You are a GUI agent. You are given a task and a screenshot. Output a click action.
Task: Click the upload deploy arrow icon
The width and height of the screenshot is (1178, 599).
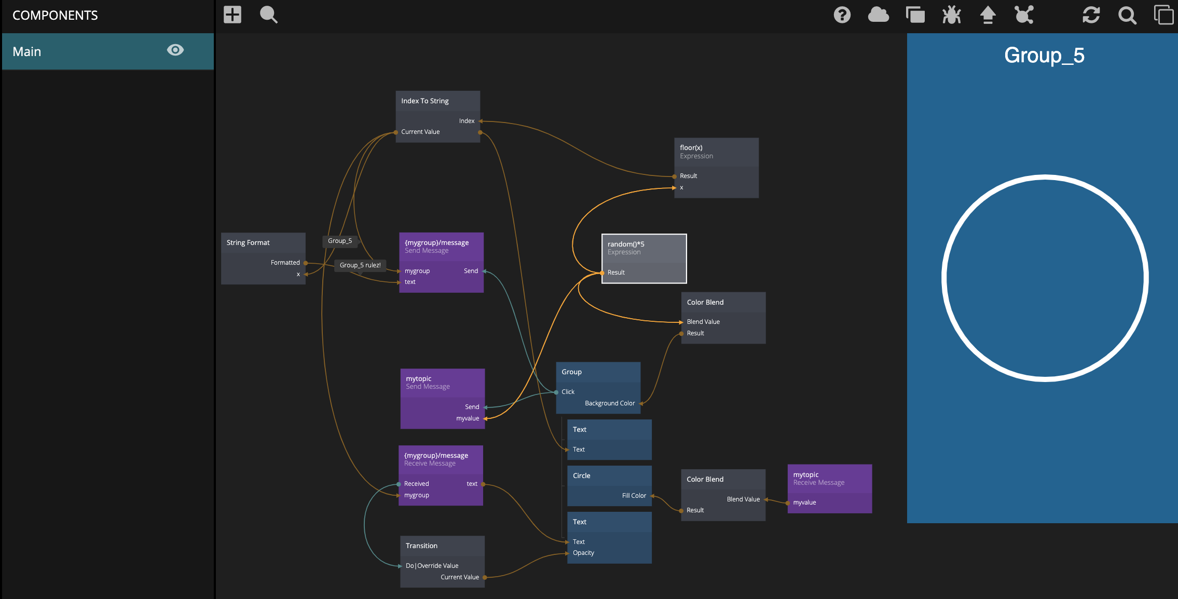pos(988,15)
